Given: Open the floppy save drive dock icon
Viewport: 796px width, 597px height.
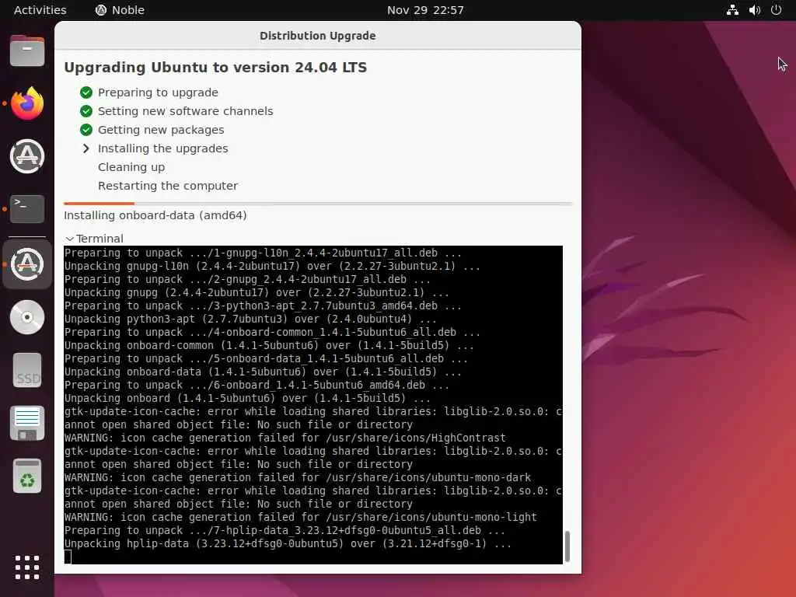Looking at the screenshot, I should tap(27, 423).
